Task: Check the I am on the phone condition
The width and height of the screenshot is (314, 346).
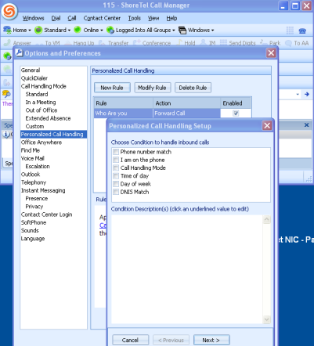Action: (x=116, y=160)
